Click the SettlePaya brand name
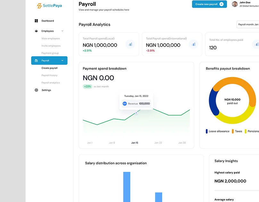259x202 pixels. click(x=52, y=6)
